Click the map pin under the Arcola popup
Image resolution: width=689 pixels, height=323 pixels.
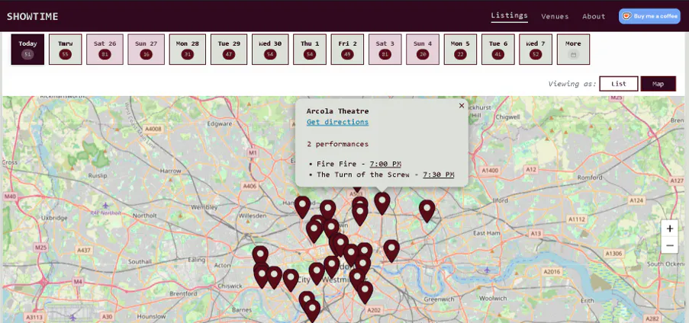382,203
